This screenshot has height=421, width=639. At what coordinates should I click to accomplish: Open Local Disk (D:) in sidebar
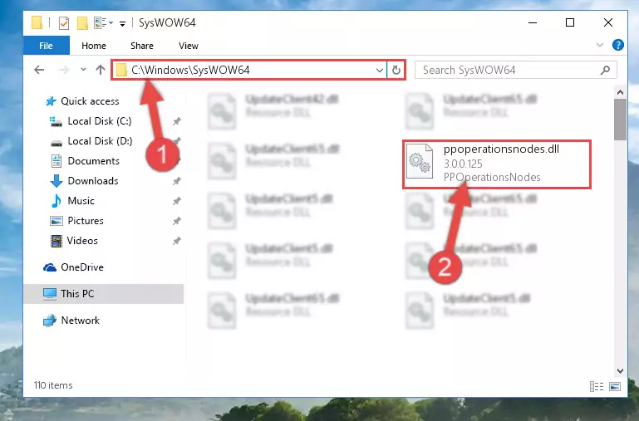(100, 141)
